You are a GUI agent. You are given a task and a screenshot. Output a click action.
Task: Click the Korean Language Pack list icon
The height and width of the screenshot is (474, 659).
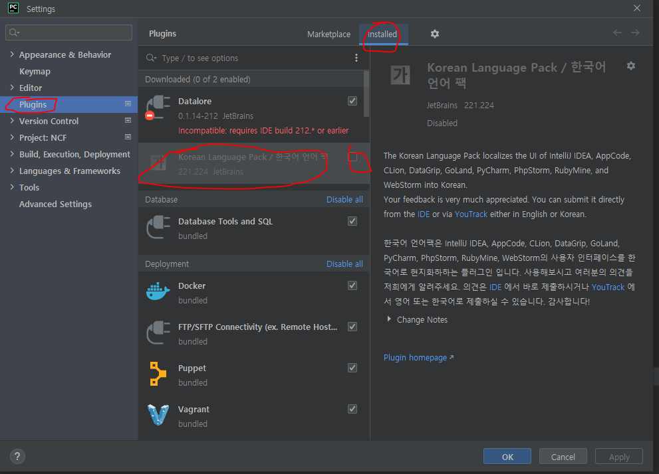(x=158, y=163)
